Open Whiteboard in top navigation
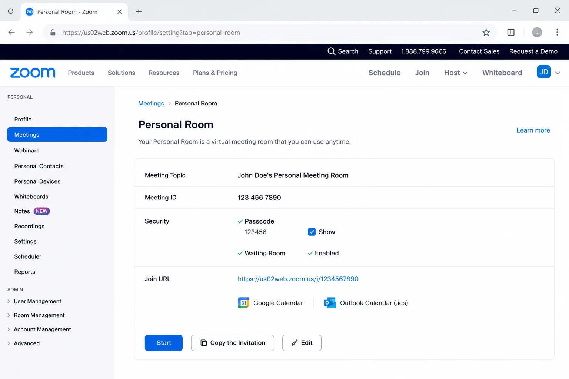The image size is (569, 379). (502, 73)
